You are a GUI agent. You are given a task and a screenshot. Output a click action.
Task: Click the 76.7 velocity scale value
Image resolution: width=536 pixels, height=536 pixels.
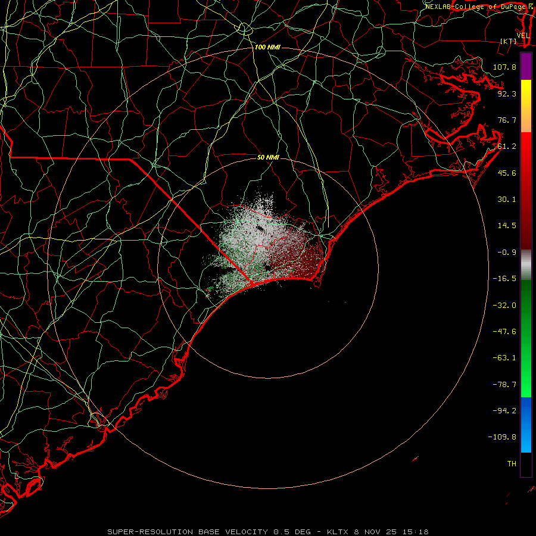point(507,120)
